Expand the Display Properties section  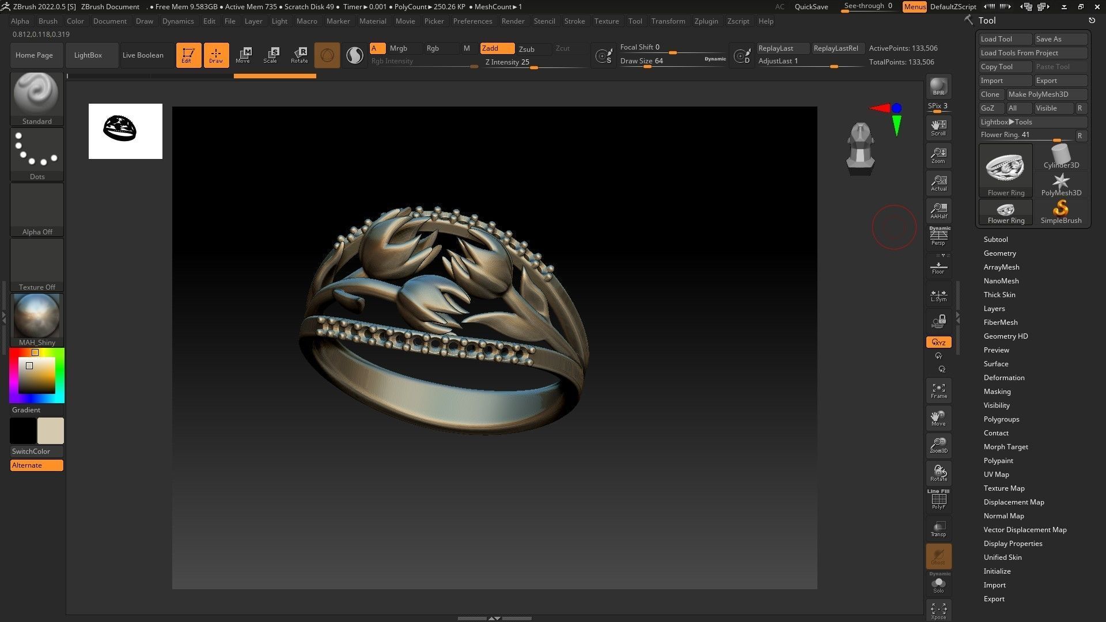(1013, 544)
